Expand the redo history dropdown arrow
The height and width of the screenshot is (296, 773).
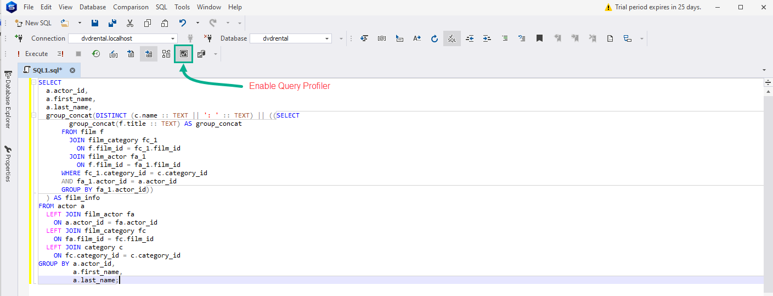[227, 23]
